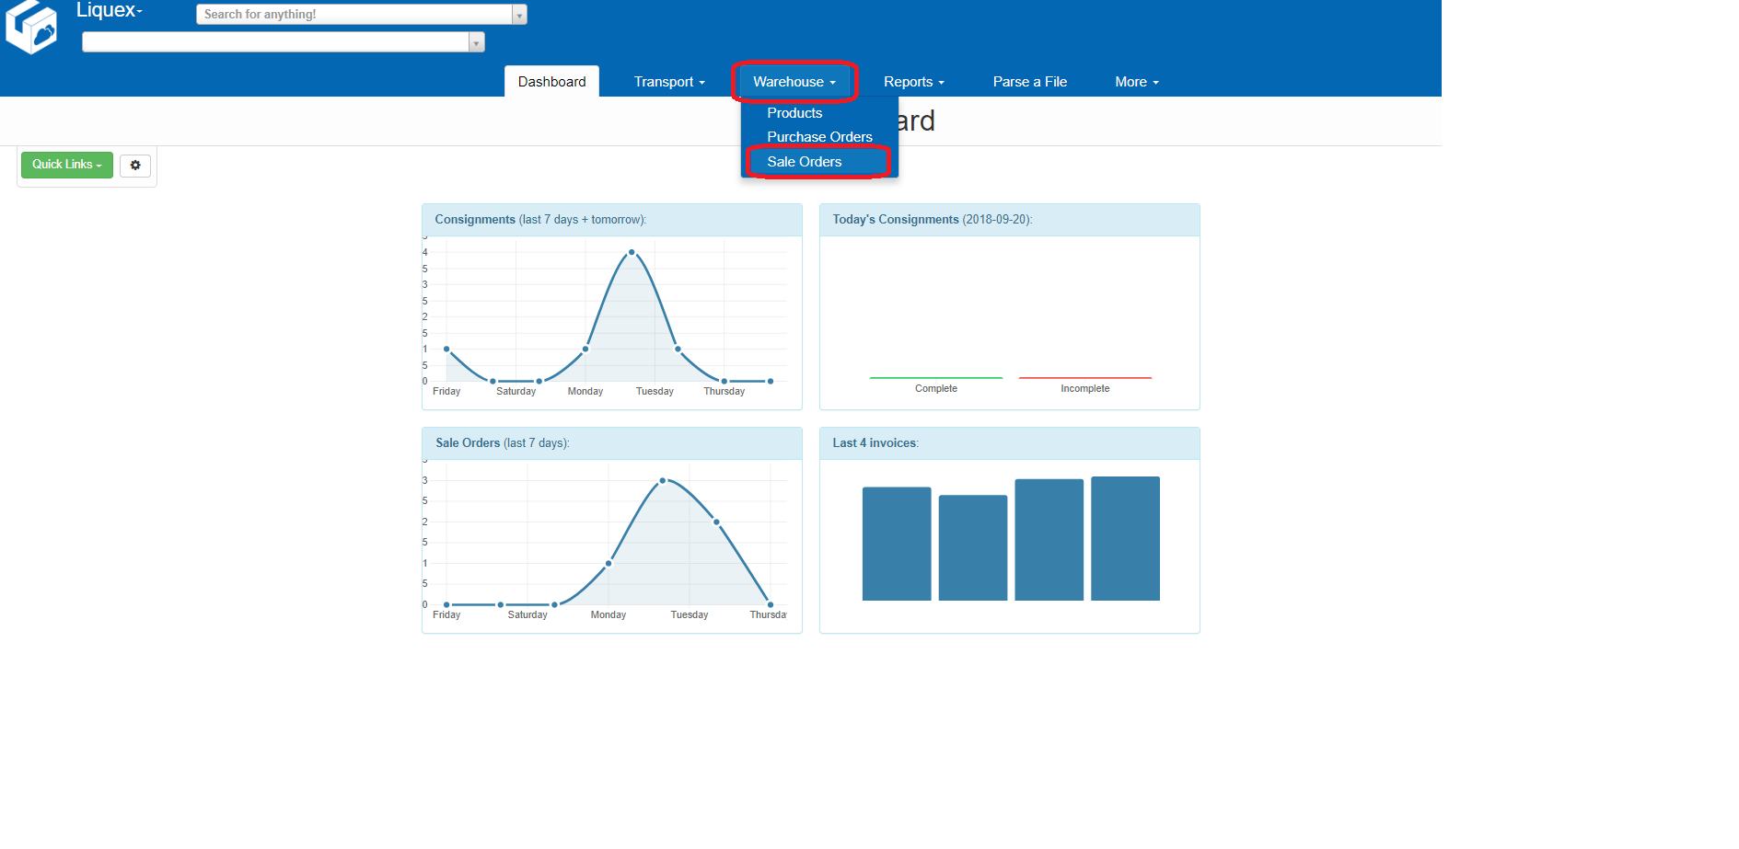The image size is (1739, 849).
Task: Expand the Quick Links dropdown
Action: pos(67,165)
